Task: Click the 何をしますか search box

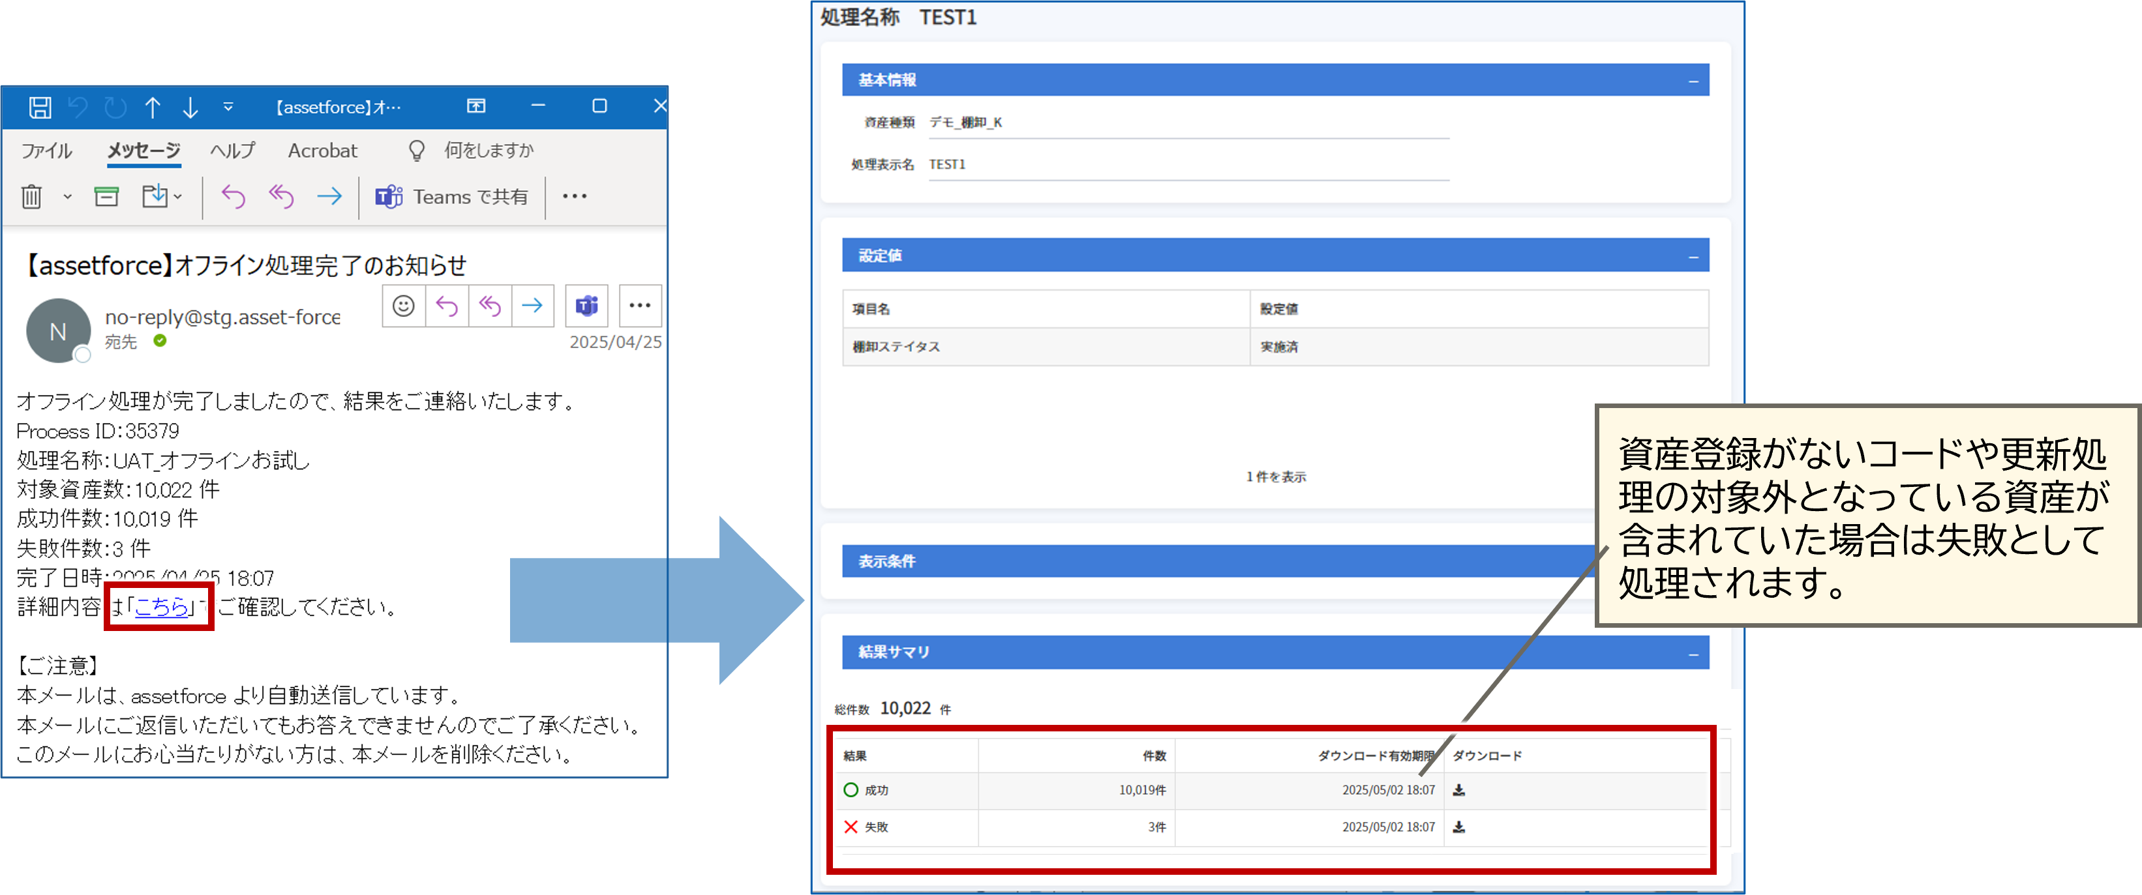Action: pyautogui.click(x=489, y=151)
